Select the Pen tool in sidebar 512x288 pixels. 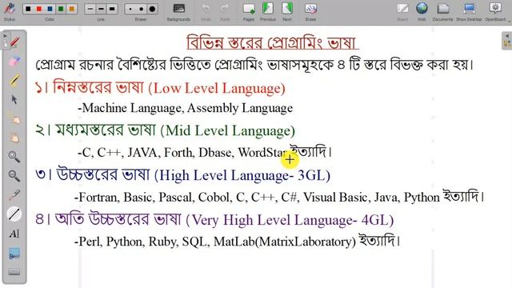14,42
